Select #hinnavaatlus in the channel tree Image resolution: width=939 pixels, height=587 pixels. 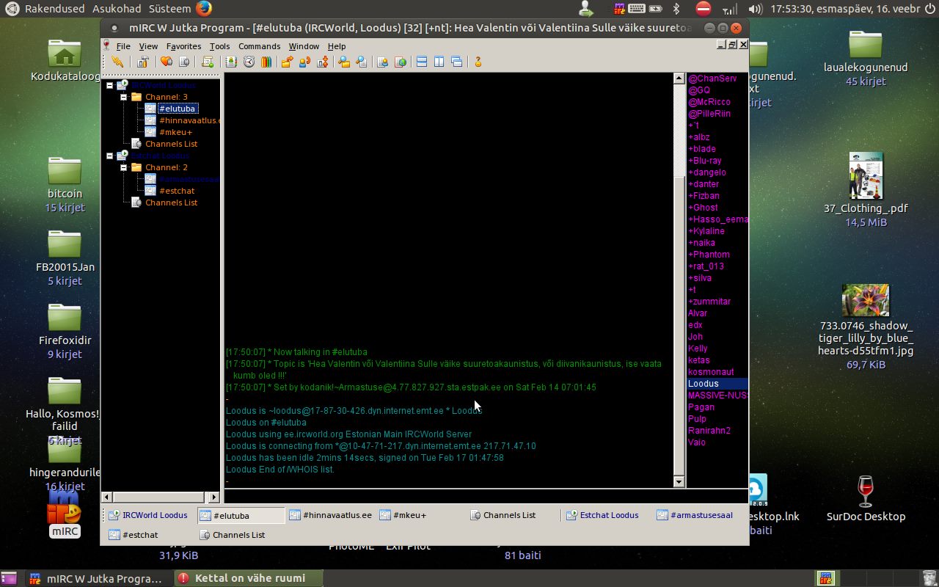[x=189, y=120]
